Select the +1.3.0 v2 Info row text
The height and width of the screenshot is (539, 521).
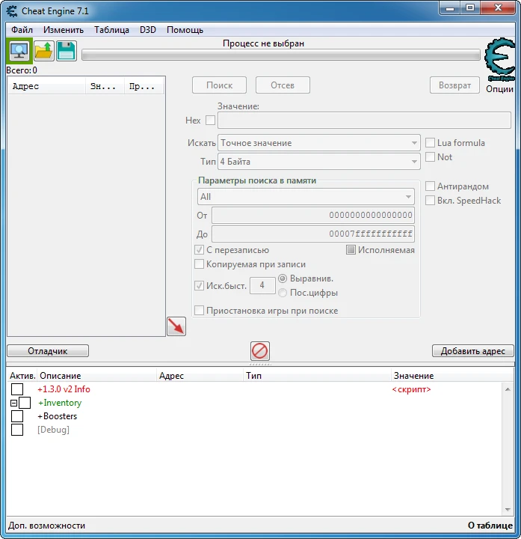point(64,389)
